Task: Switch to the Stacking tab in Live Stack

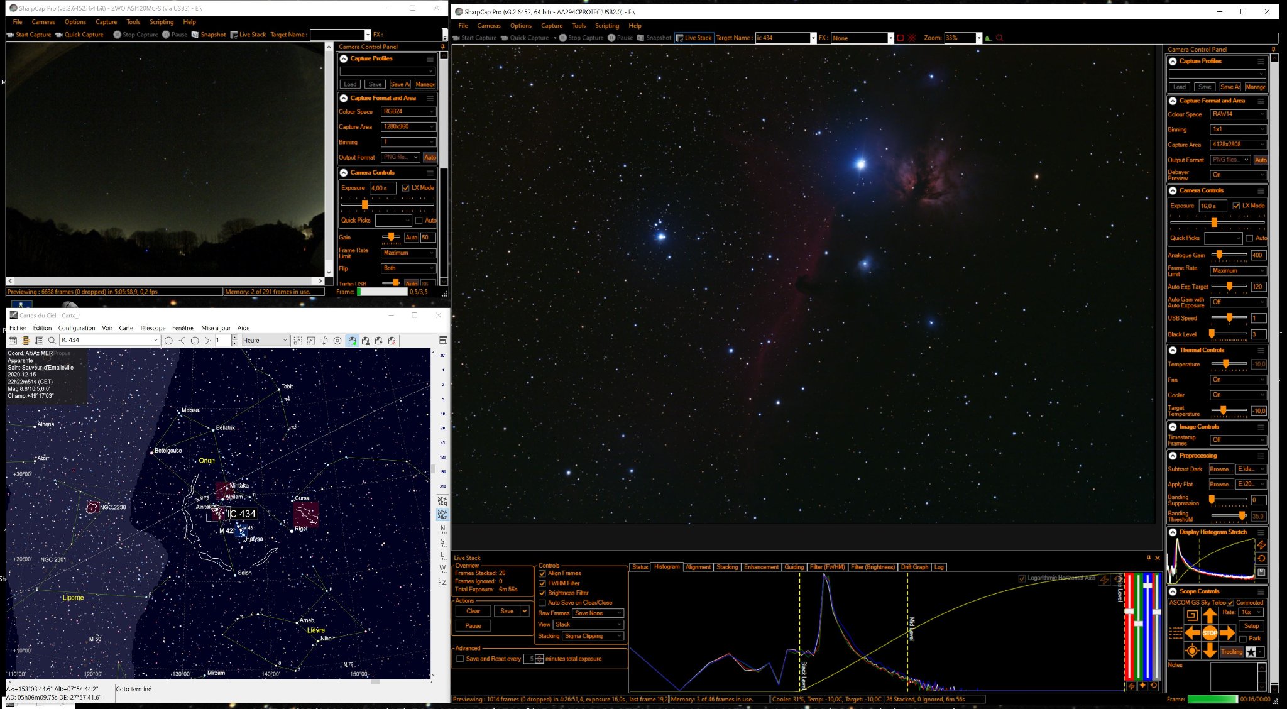Action: (x=727, y=567)
